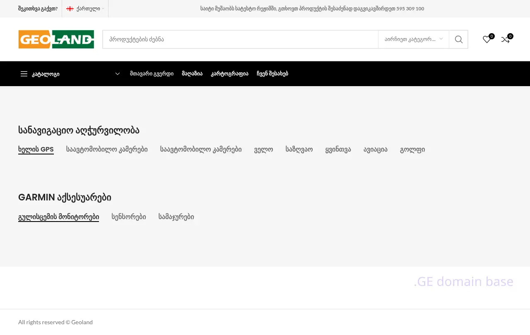Click the .GE domain base link
This screenshot has height=335, width=530.
[463, 282]
